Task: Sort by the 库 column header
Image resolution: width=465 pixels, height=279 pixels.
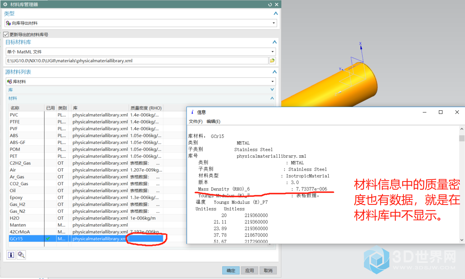Action: pos(100,108)
